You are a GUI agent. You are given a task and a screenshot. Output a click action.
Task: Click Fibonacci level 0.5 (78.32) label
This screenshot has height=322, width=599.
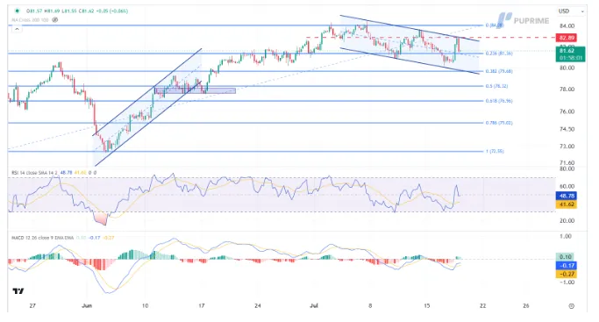pos(496,86)
